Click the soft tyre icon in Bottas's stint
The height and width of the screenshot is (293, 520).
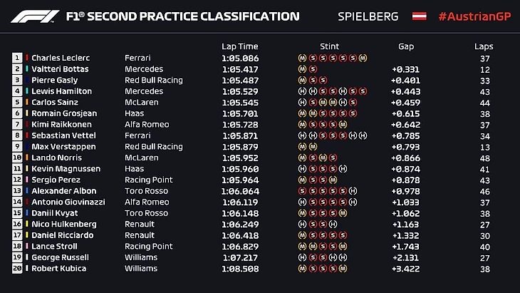(x=313, y=69)
